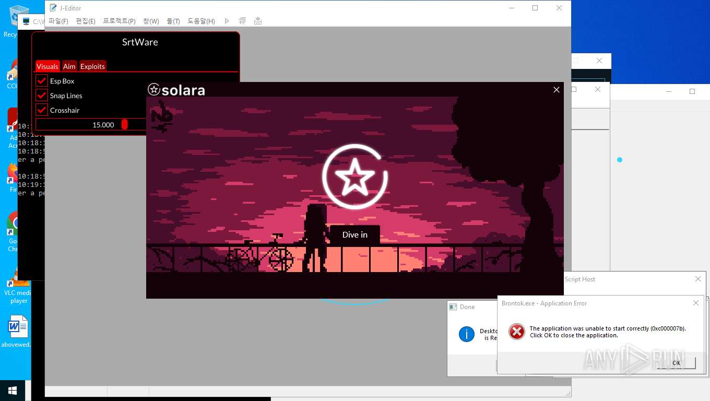Close the Script Host window
The image size is (710, 401).
click(x=698, y=279)
